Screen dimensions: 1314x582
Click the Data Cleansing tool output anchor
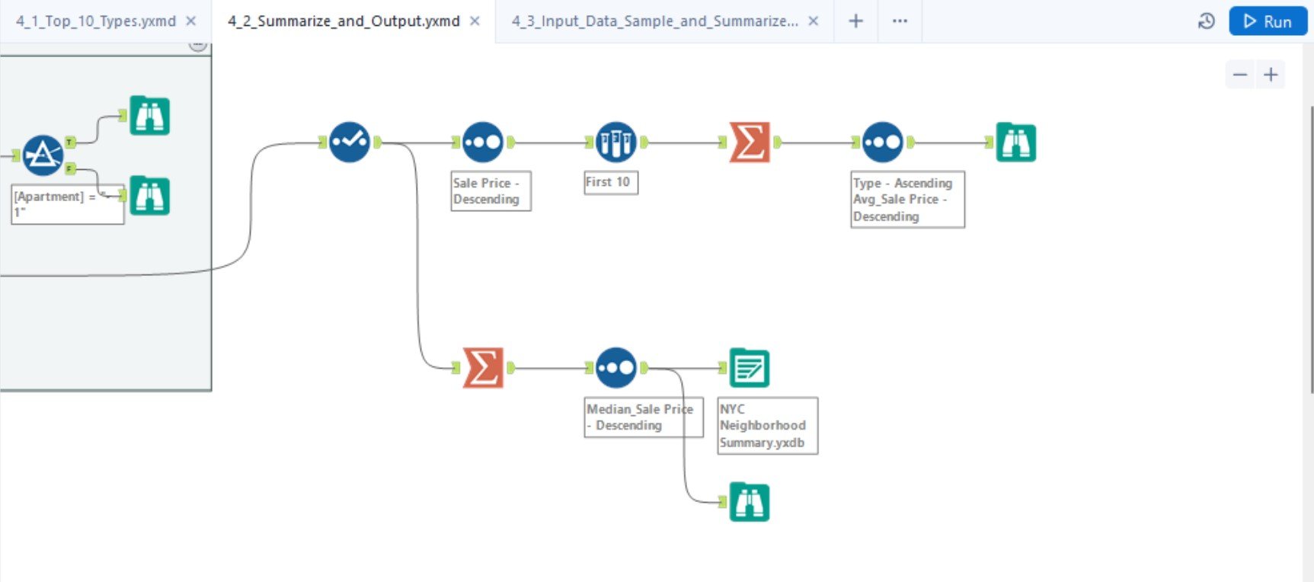point(377,142)
